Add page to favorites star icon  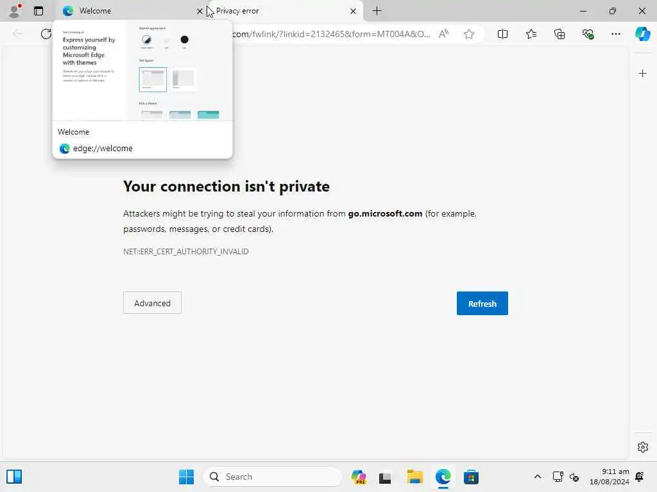469,34
